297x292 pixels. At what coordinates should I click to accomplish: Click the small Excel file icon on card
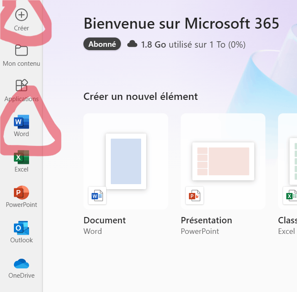(290, 196)
